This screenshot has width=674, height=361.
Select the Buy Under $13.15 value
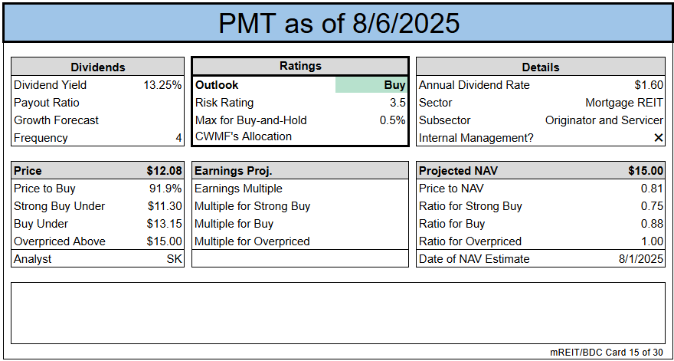164,224
